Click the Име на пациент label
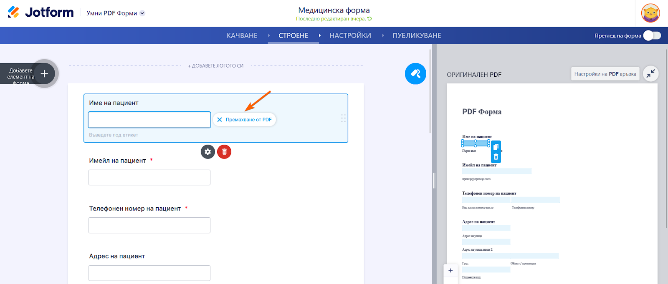Screen dimensions: 668x284 [114, 103]
